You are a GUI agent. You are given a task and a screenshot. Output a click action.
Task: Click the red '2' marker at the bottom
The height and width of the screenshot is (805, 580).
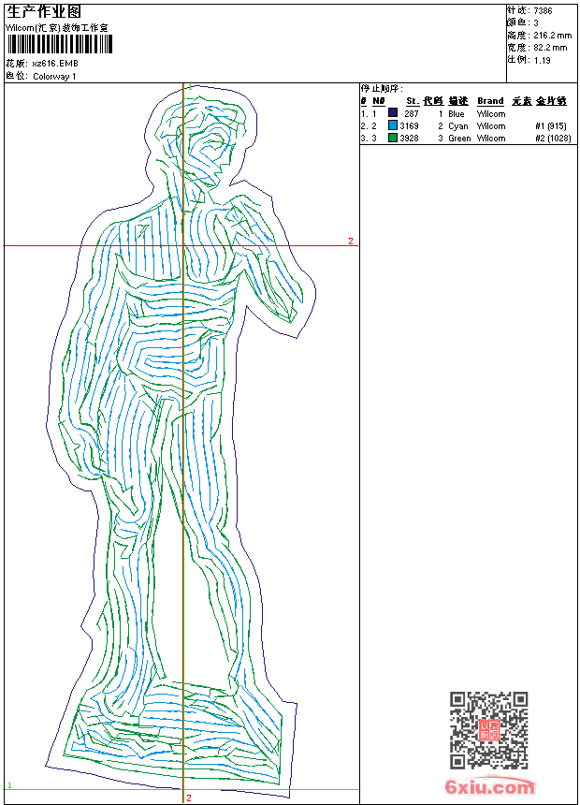point(189,798)
